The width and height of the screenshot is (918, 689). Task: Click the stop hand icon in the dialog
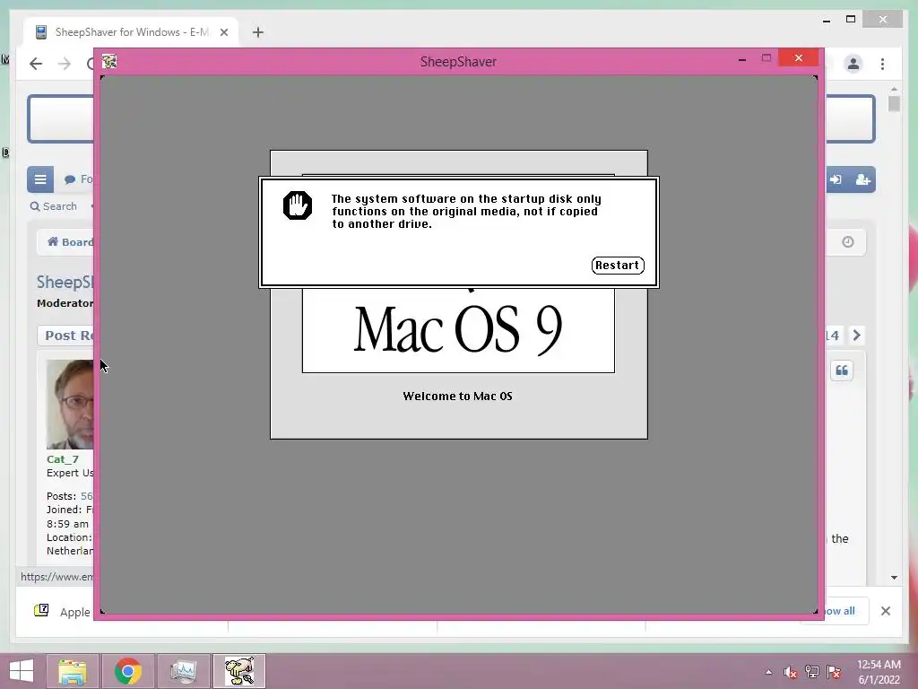click(x=298, y=205)
